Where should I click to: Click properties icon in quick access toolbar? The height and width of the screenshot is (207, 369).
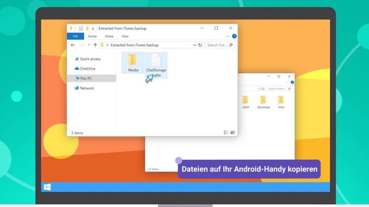81,28
